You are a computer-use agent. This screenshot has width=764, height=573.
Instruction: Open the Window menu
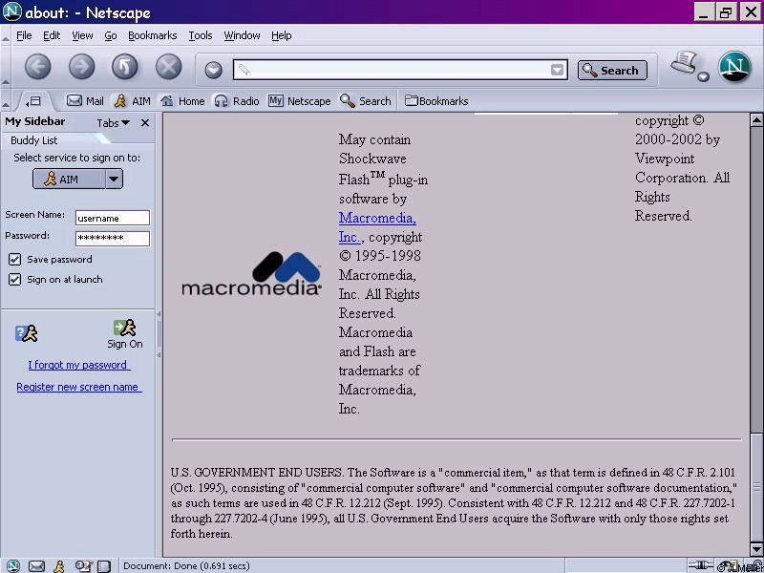[x=243, y=35]
